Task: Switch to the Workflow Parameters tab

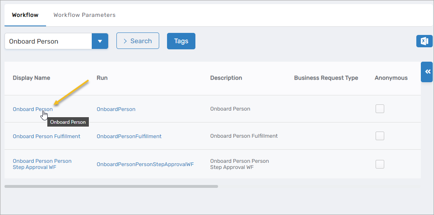Action: click(x=84, y=15)
